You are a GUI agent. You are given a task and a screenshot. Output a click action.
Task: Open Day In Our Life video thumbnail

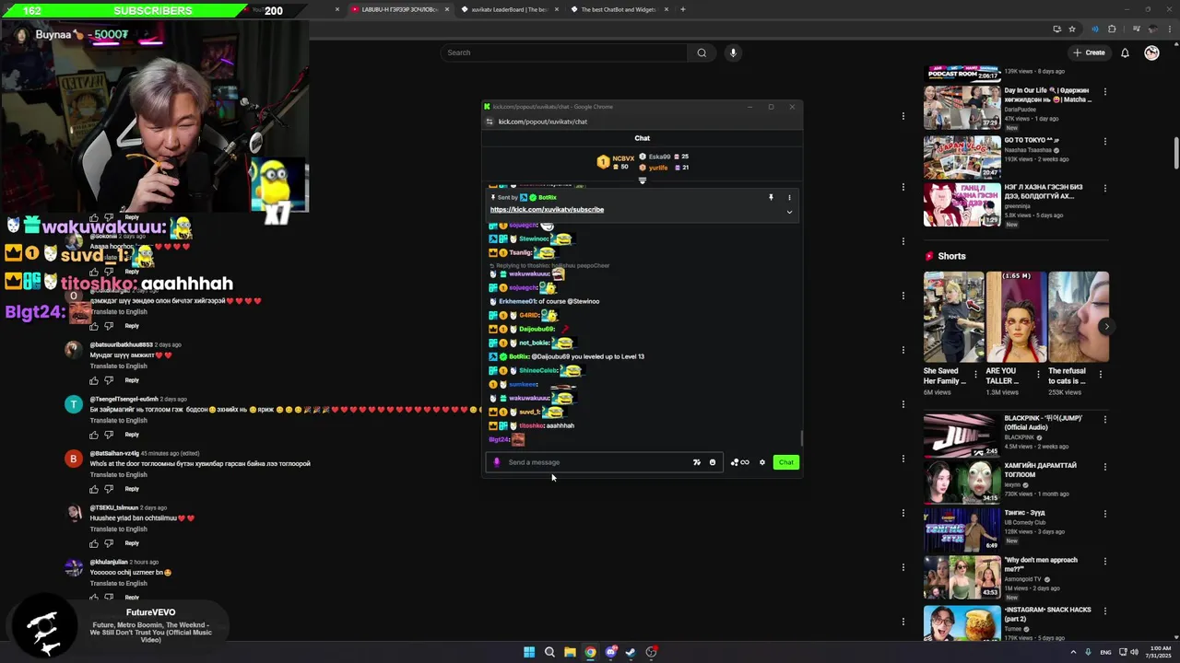point(962,108)
